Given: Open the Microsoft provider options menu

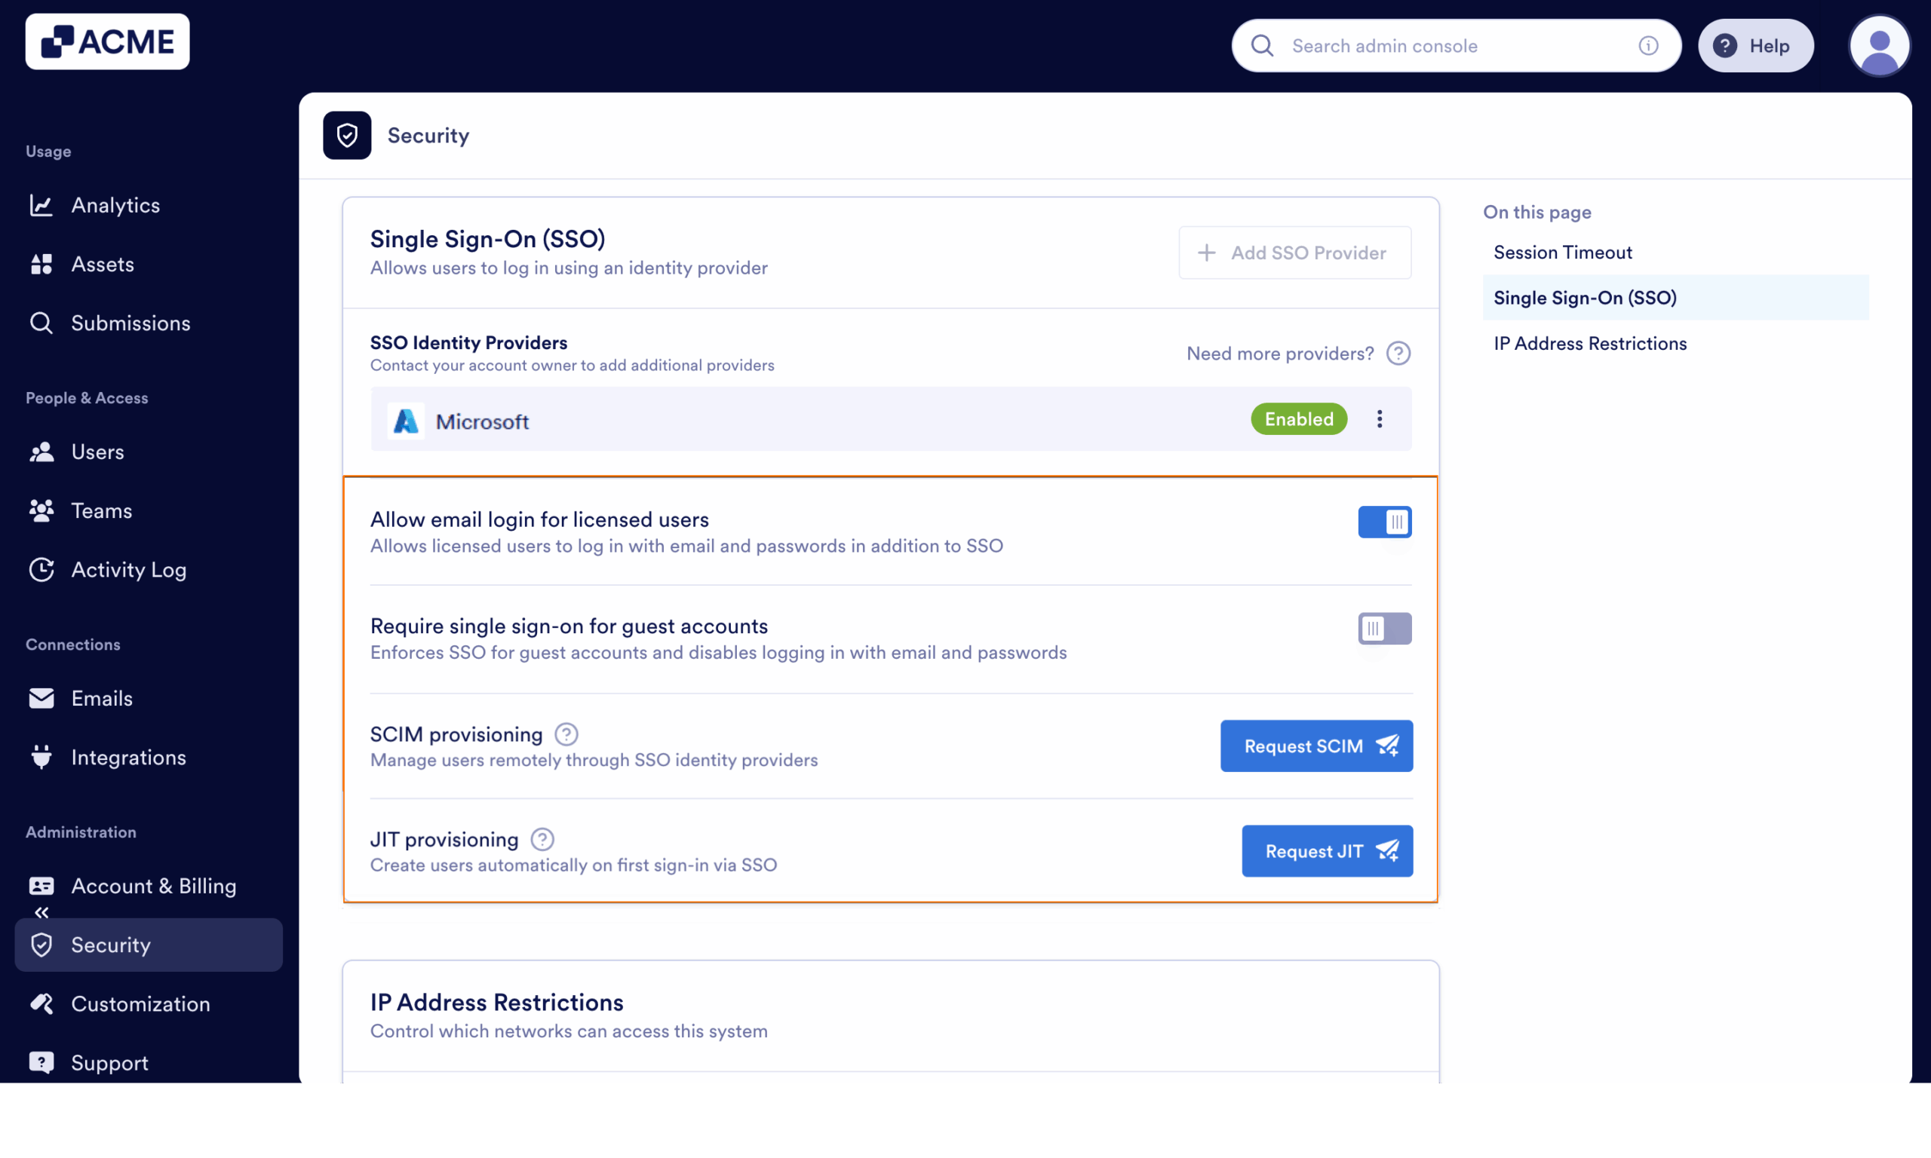Looking at the screenshot, I should pyautogui.click(x=1379, y=419).
